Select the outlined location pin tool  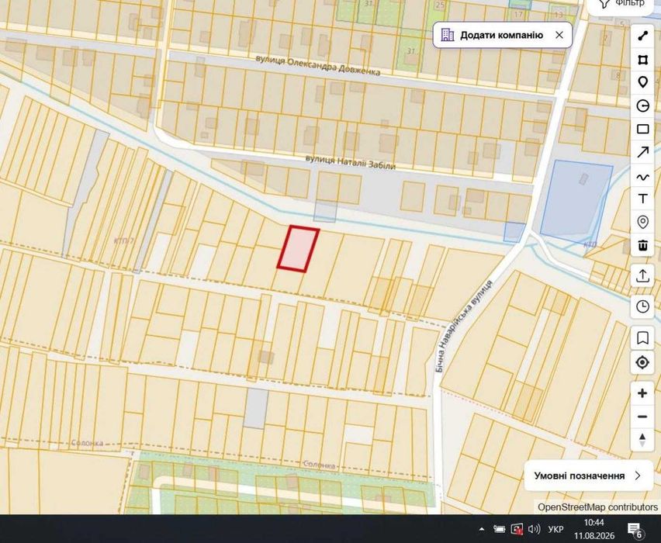tap(642, 222)
